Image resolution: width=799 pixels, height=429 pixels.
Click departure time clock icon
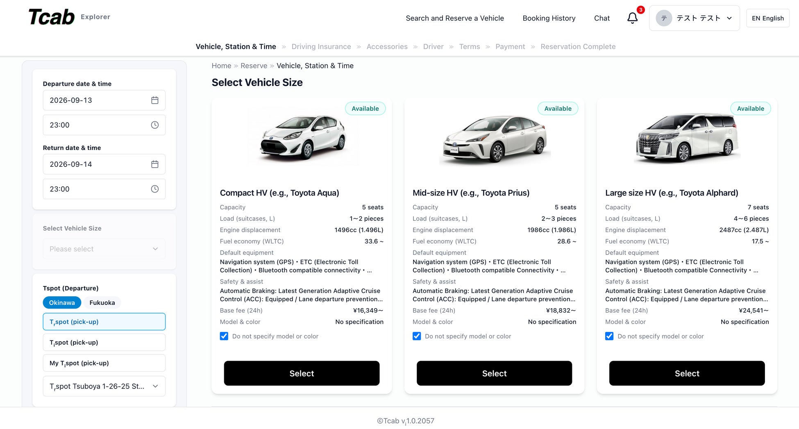coord(154,125)
